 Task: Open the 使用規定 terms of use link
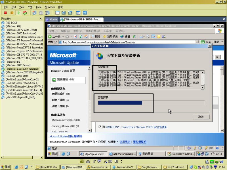(125, 142)
